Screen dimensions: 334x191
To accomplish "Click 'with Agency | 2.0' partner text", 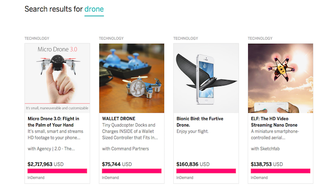I will 52,149.
